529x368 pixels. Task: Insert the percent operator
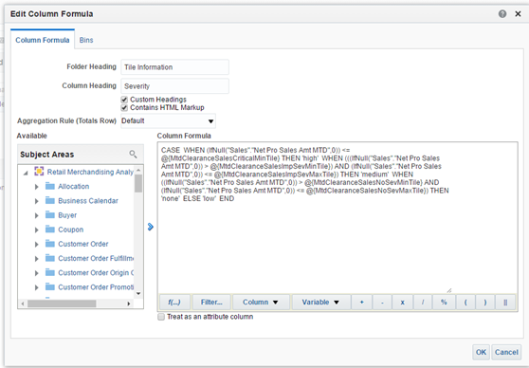(444, 303)
